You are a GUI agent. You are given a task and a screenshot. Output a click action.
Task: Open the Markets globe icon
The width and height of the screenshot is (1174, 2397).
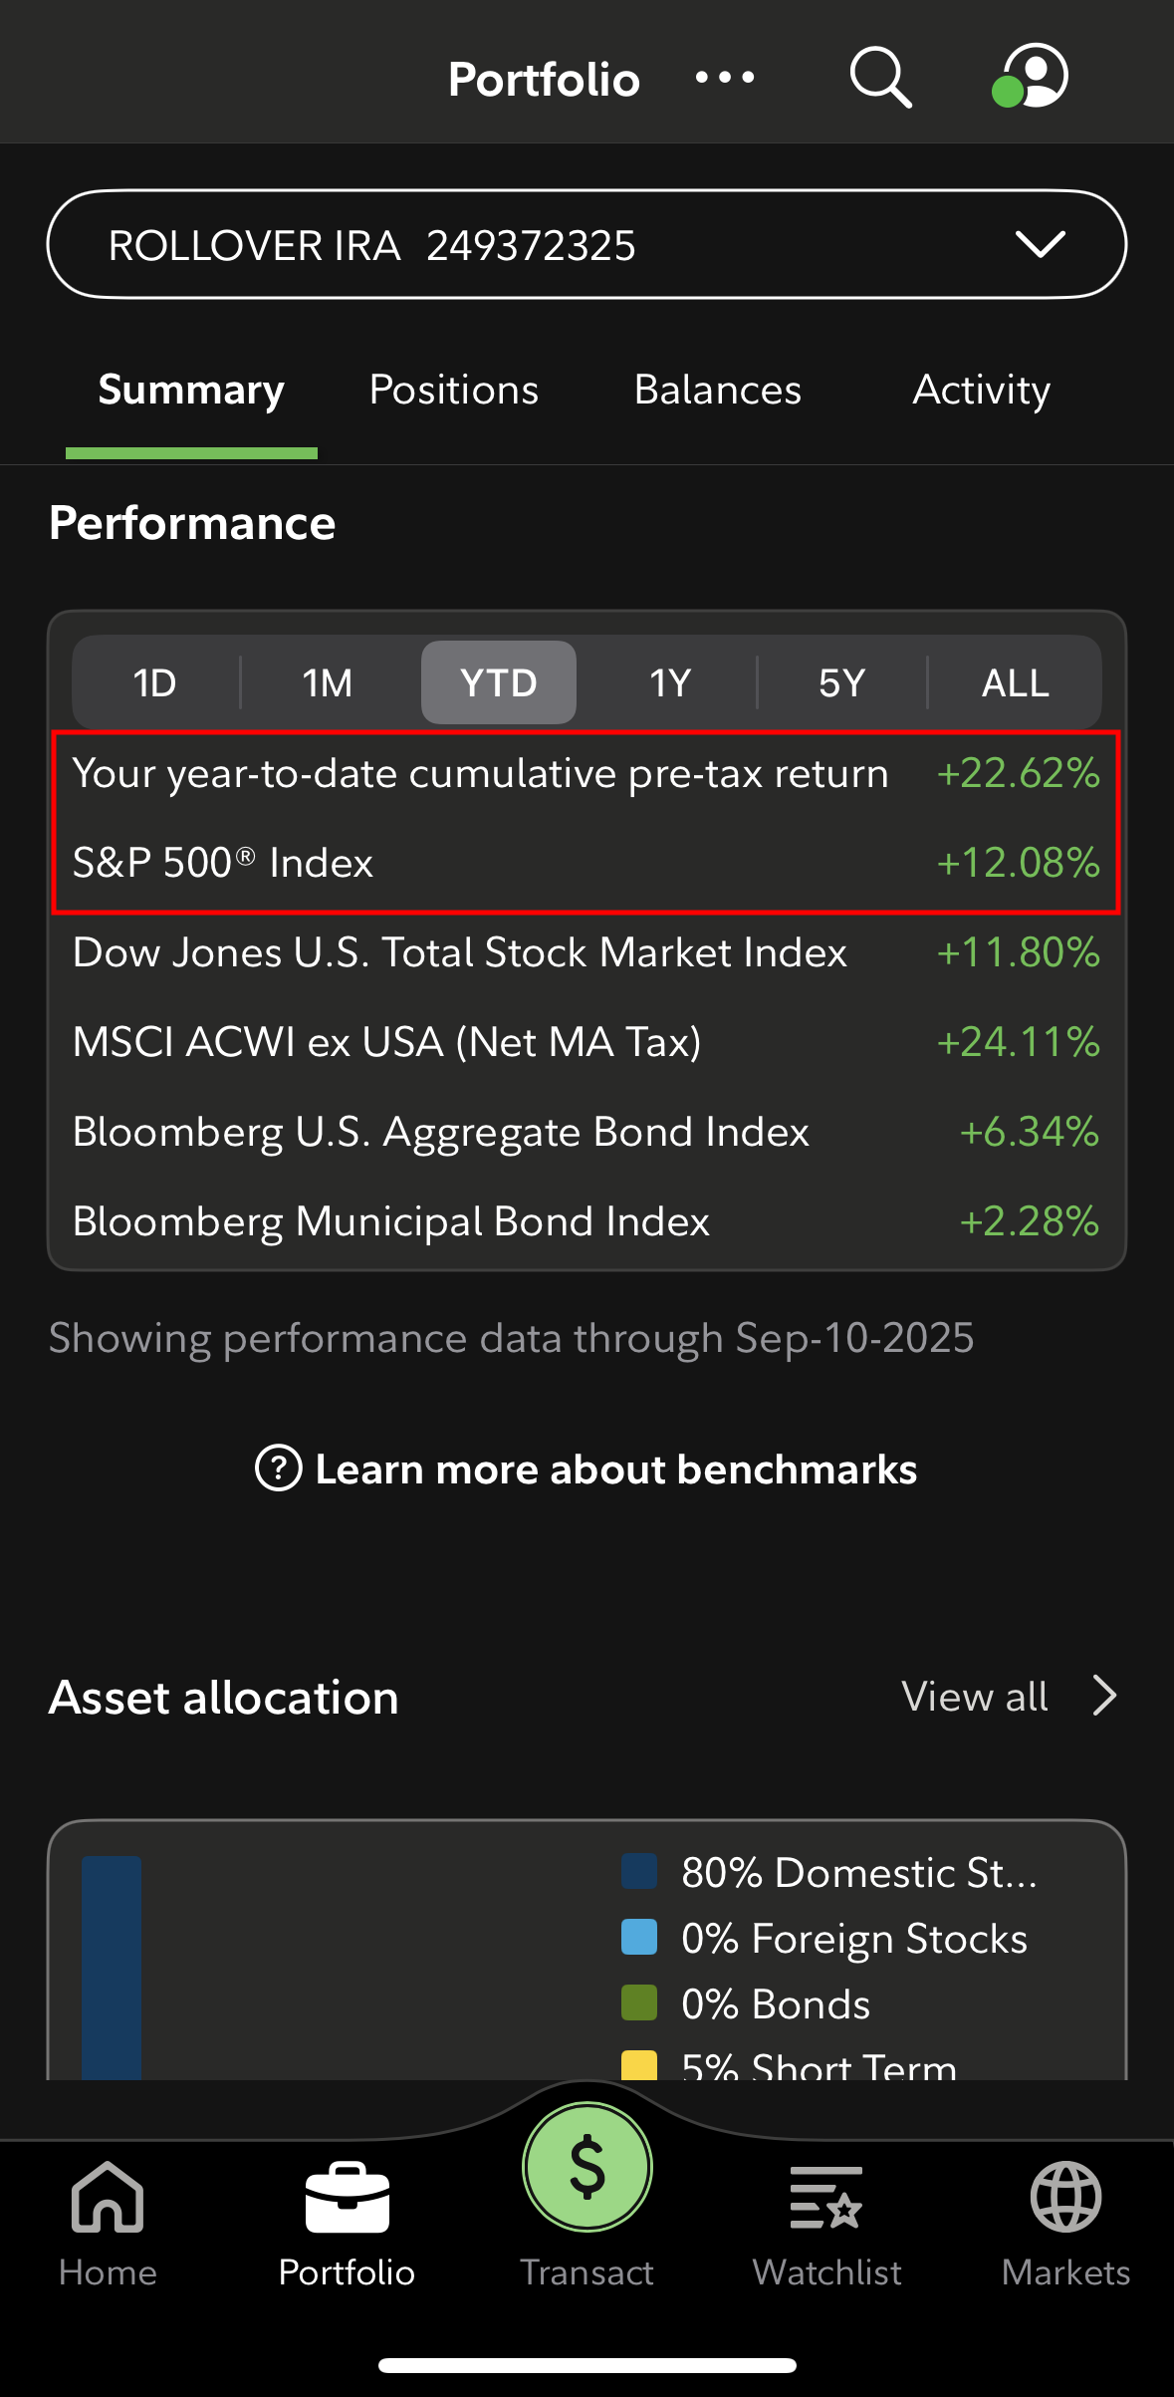point(1065,2198)
